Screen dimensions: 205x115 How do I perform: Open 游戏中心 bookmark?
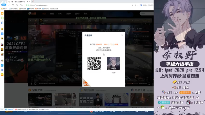coord(46,9)
